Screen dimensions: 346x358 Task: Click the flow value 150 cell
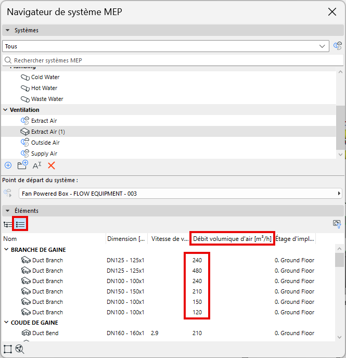click(197, 302)
